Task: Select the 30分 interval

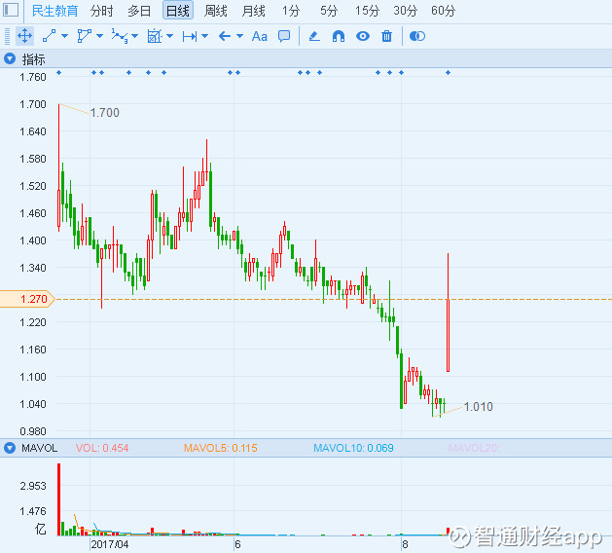Action: click(405, 11)
